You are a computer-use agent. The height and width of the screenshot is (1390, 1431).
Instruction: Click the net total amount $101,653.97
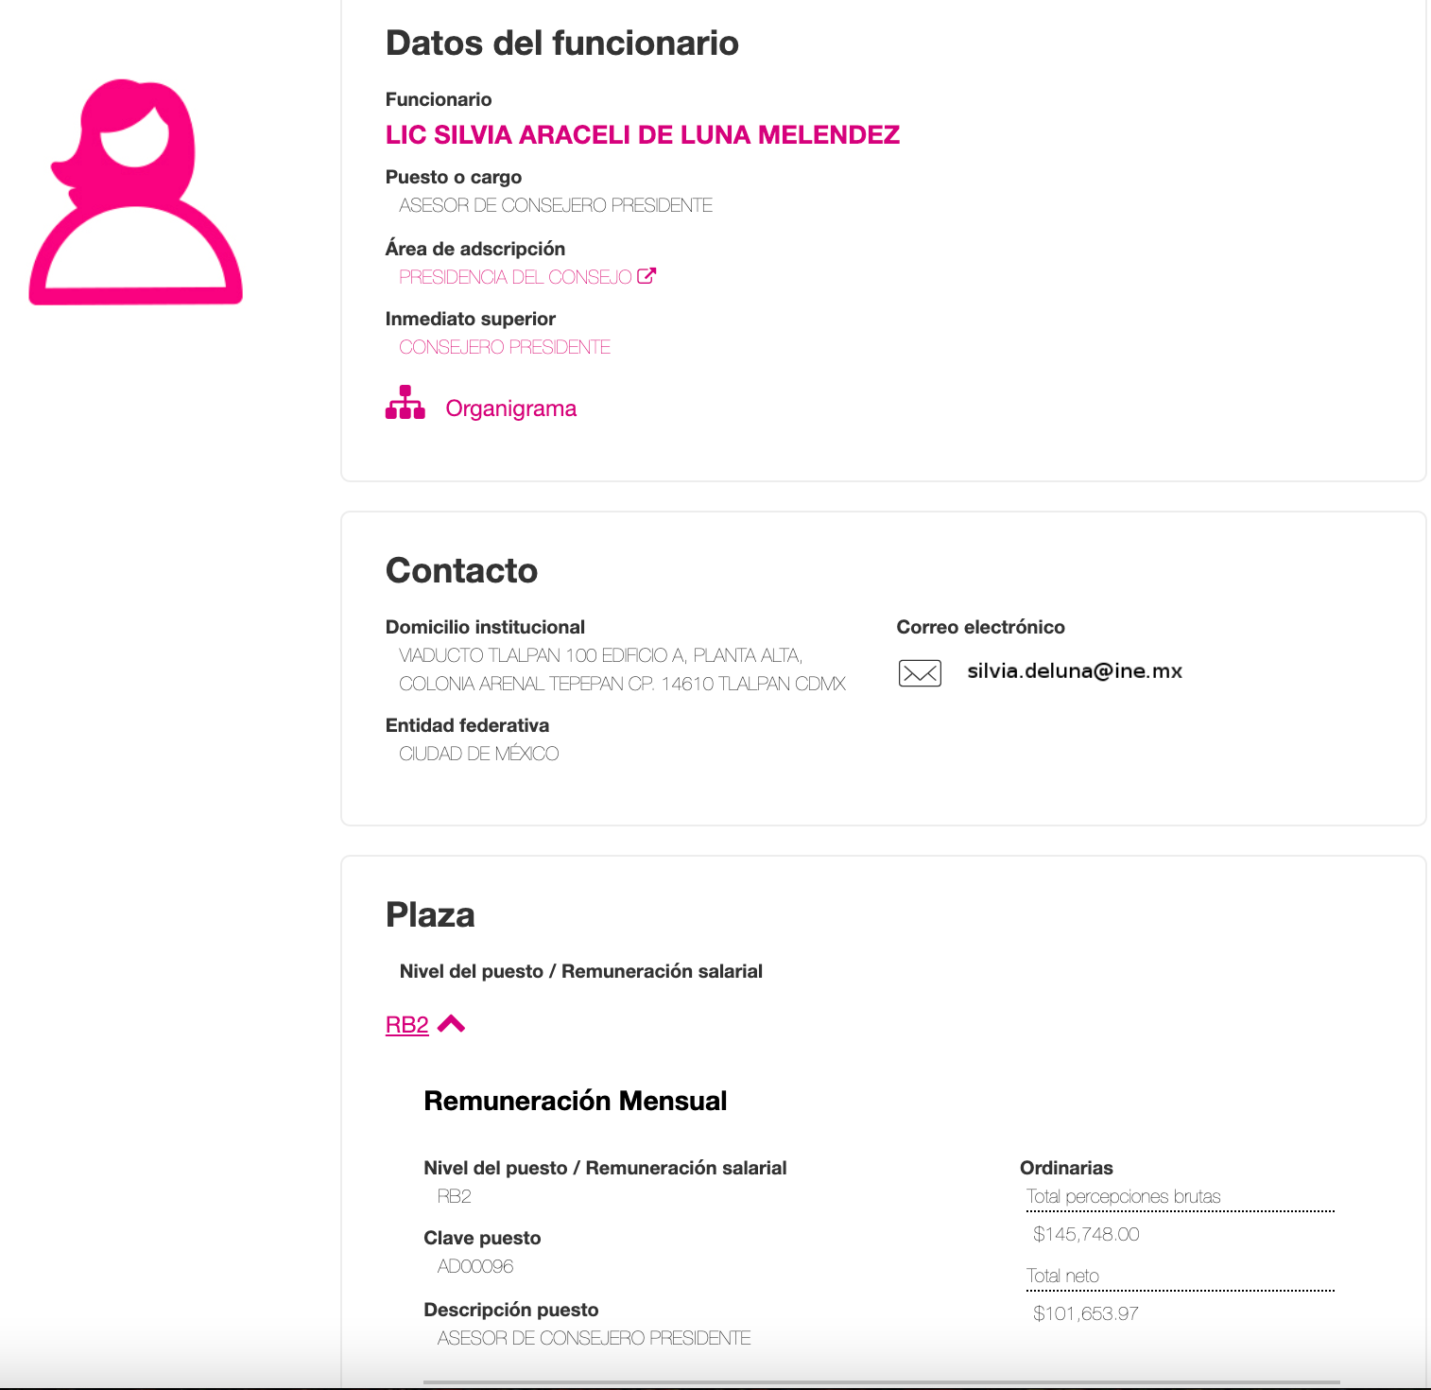click(1085, 1313)
